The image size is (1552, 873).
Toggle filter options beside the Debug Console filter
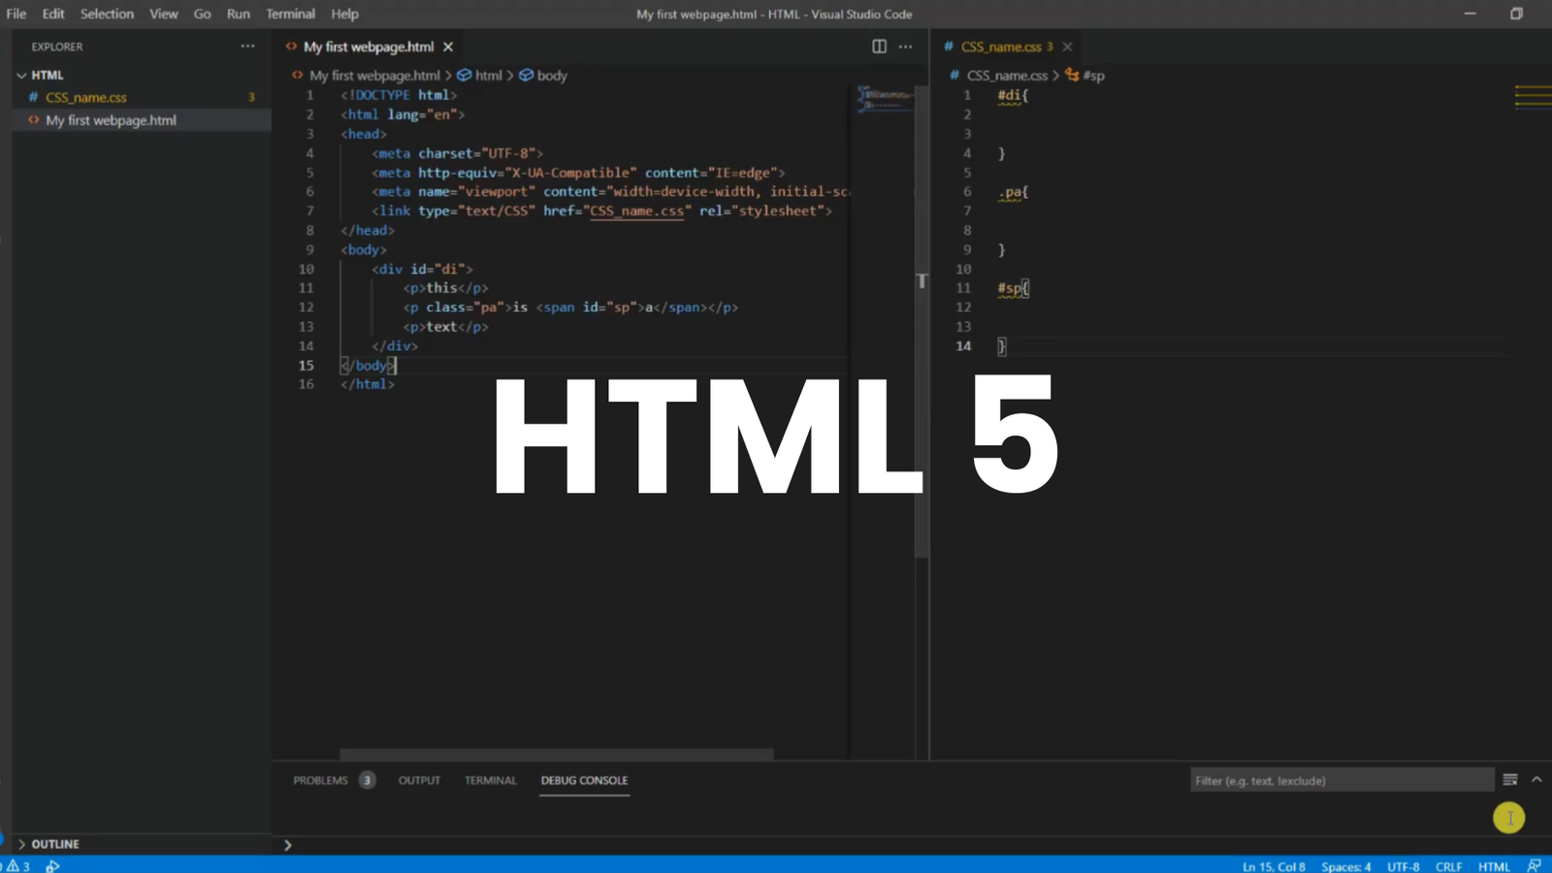(1509, 779)
